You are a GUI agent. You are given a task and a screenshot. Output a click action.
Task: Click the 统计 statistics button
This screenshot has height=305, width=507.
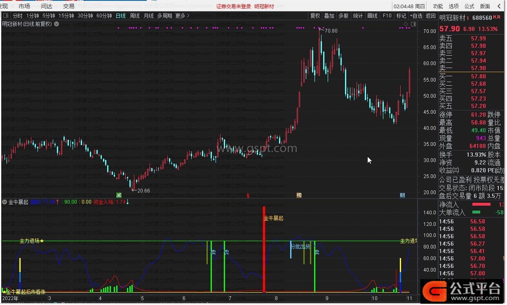[358, 16]
